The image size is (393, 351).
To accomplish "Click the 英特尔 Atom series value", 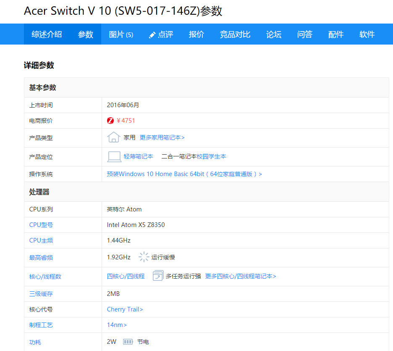I will [x=124, y=209].
